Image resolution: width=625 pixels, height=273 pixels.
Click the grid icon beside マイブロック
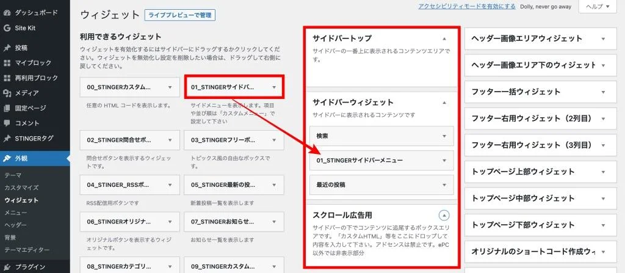pyautogui.click(x=7, y=63)
